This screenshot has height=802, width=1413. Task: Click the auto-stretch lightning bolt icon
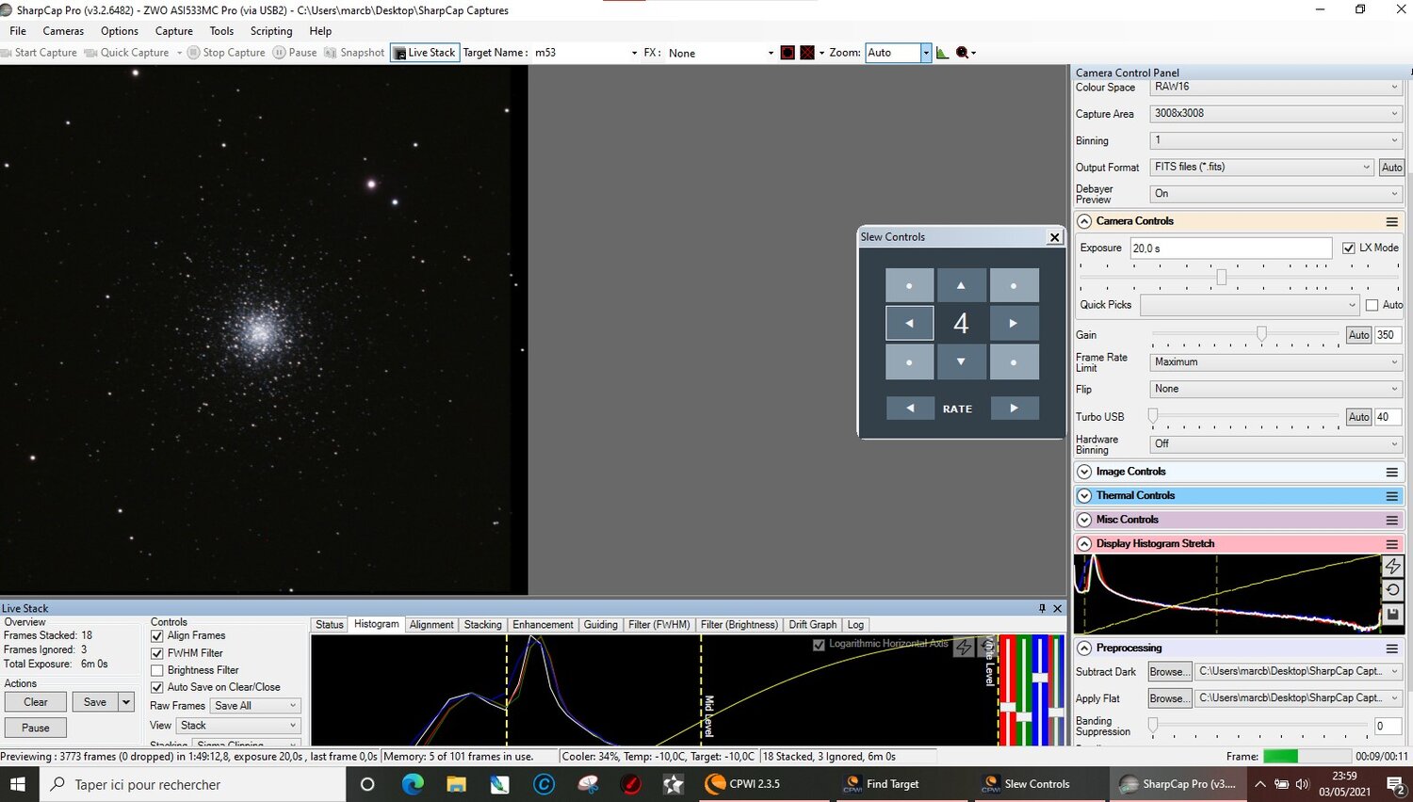[x=1392, y=566]
